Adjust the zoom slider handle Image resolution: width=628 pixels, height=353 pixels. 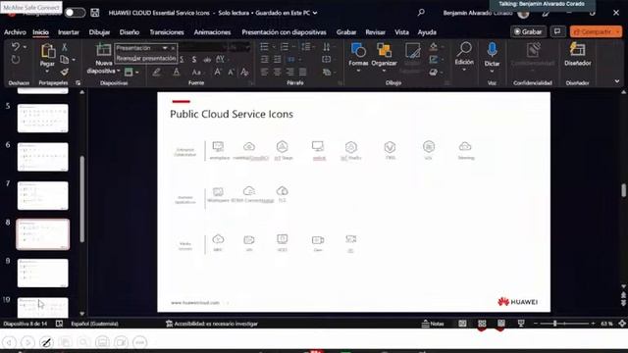(555, 324)
